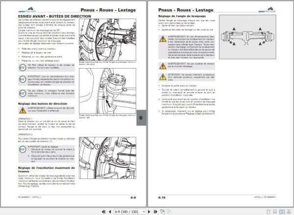
Task: Click the right page title 'Pneus - Roues - Lestage'
Action: coord(186,10)
